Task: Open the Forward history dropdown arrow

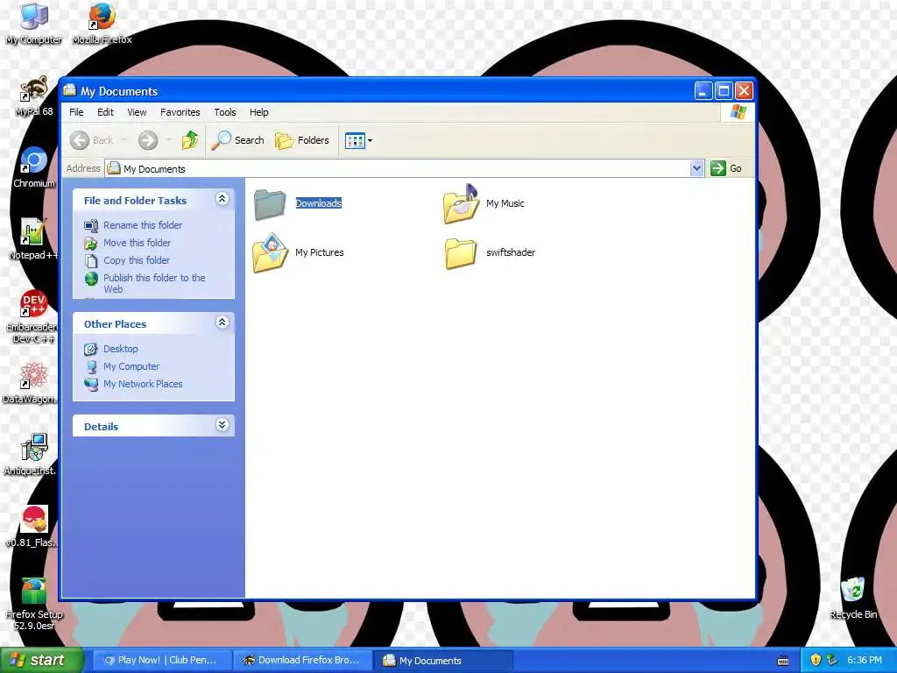Action: 168,140
